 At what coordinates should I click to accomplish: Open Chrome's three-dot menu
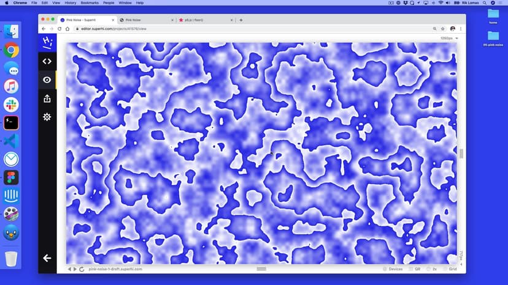click(461, 29)
